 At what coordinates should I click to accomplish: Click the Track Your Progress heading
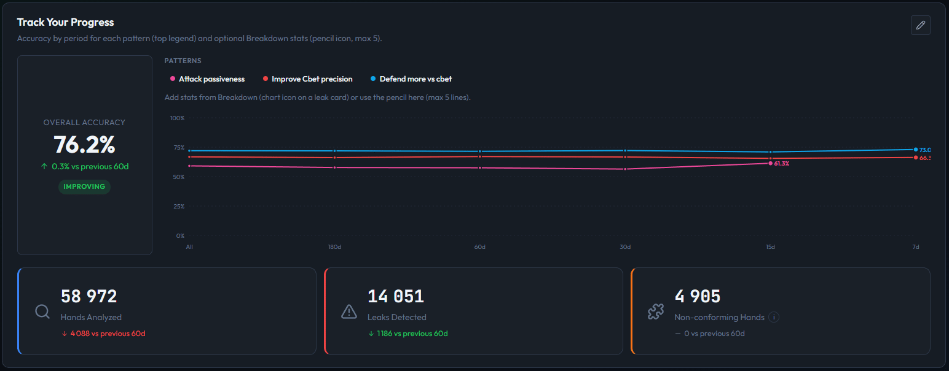click(65, 22)
